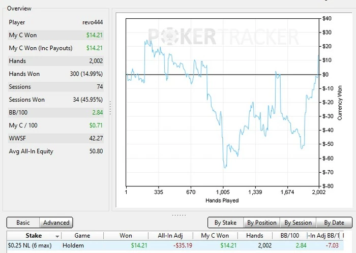Click the My C / 100 row
The width and height of the screenshot is (356, 253).
pyautogui.click(x=56, y=125)
